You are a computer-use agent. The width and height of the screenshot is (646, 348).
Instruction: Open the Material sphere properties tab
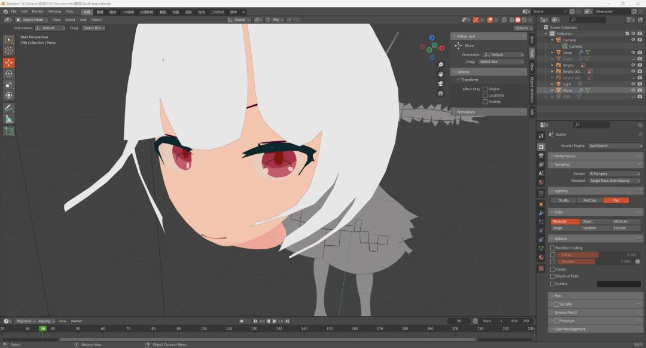tap(541, 257)
